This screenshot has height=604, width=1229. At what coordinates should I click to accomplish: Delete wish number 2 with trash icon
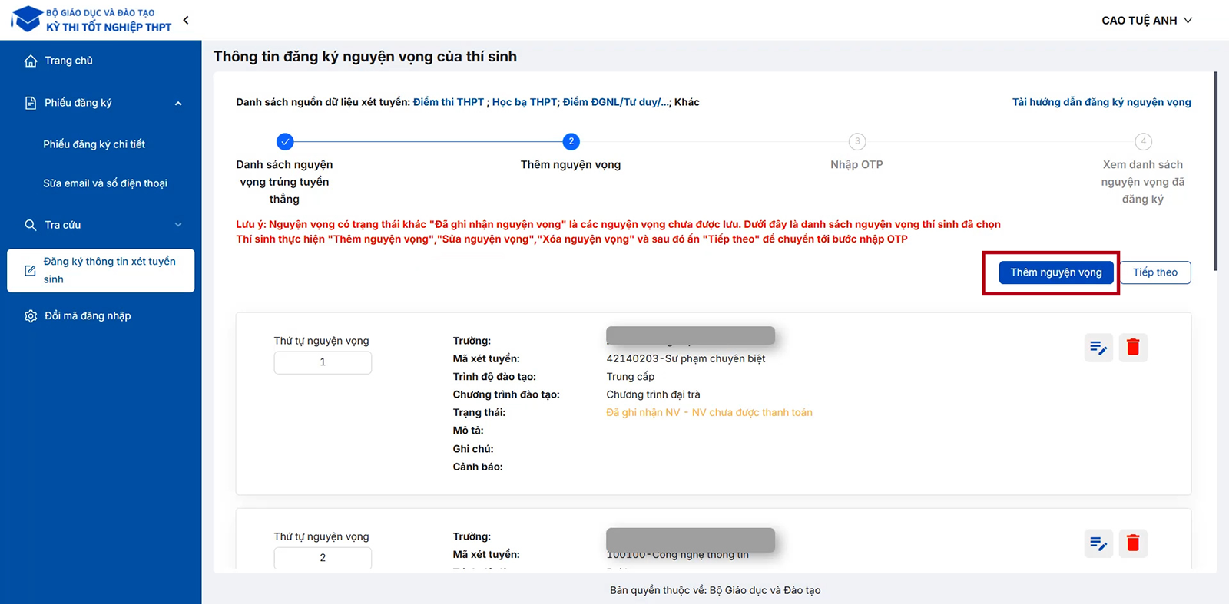pyautogui.click(x=1133, y=543)
